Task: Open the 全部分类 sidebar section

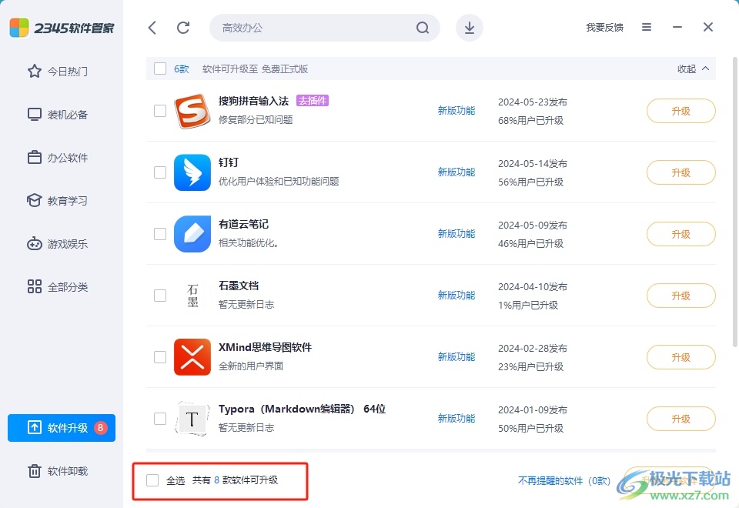Action: [x=58, y=287]
